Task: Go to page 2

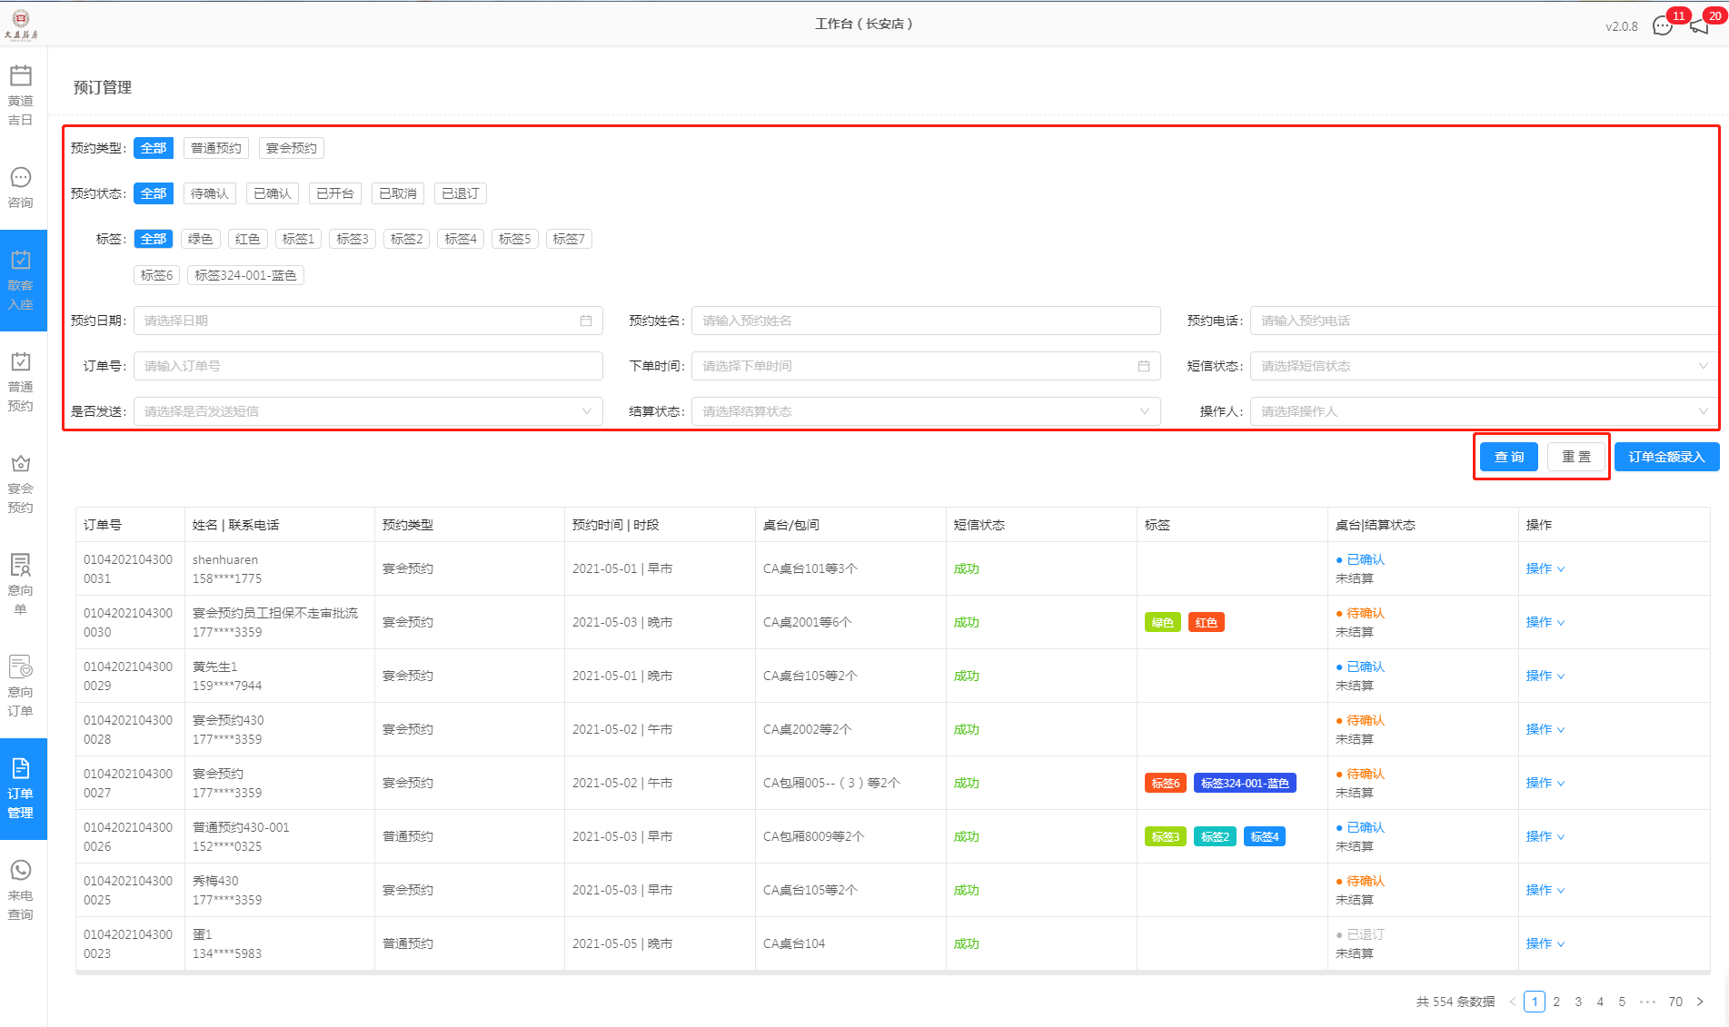Action: 1556,1002
